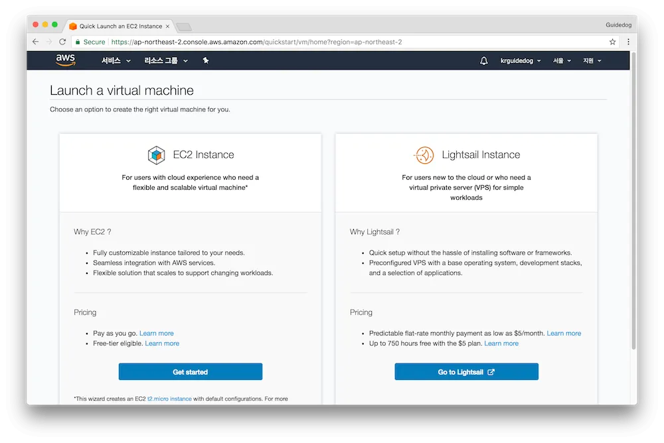Open a new browser tab

click(184, 27)
